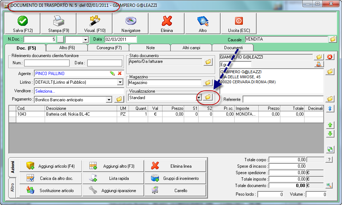Click blue up-down arrow beside table header
The image size is (342, 205).
(x=330, y=108)
